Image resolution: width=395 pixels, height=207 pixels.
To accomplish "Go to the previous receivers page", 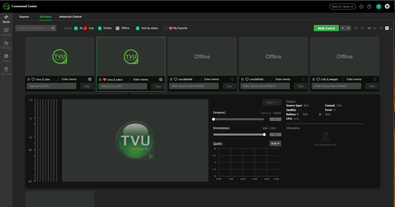I will [x=362, y=28].
